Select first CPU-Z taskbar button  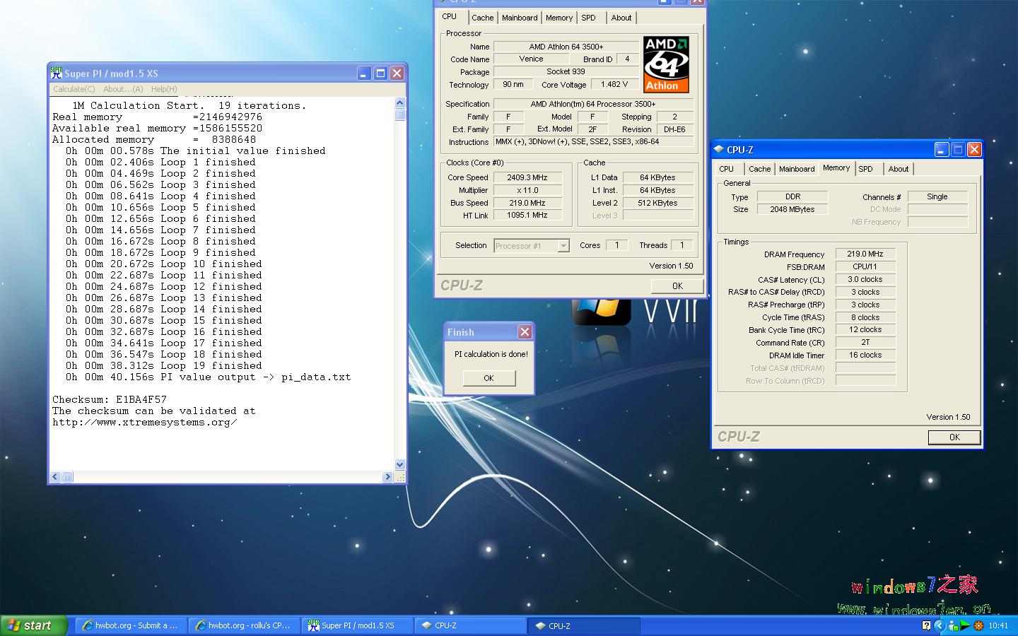470,625
